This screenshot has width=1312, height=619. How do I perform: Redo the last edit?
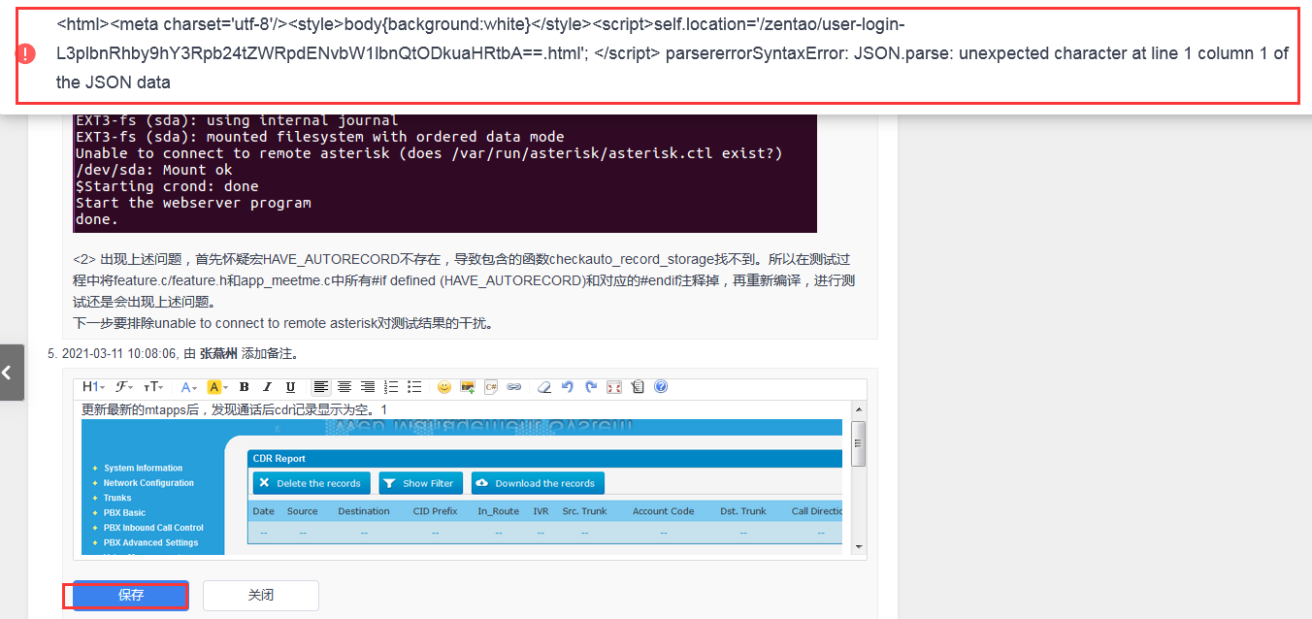pyautogui.click(x=591, y=387)
